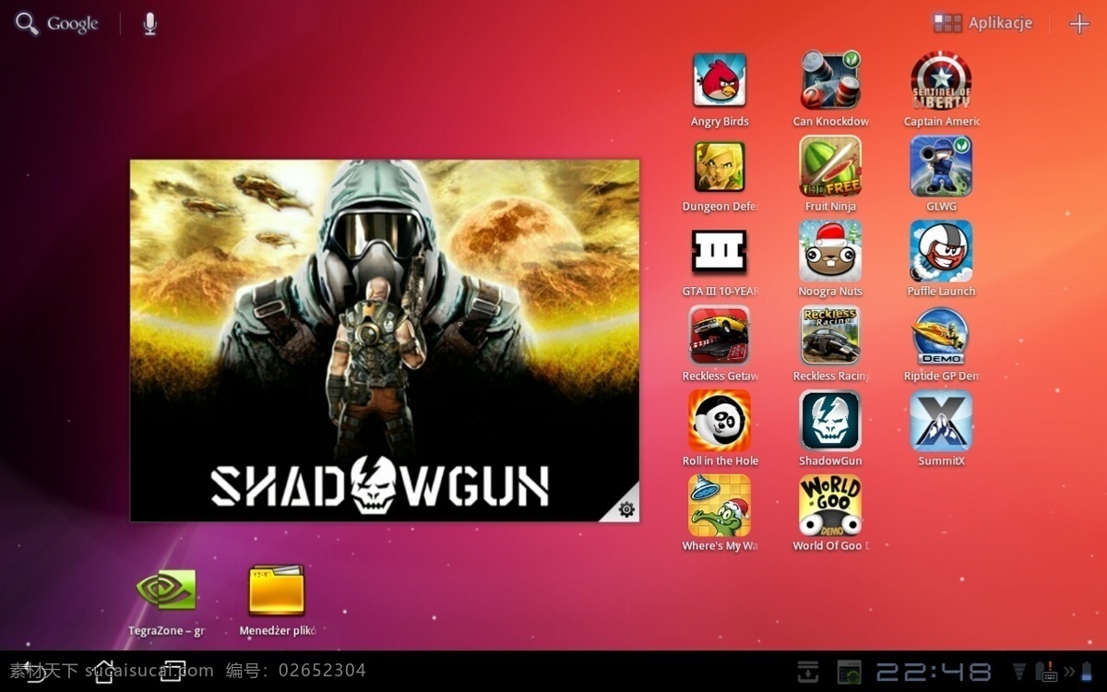
Task: Open Google search box
Action: [x=57, y=24]
